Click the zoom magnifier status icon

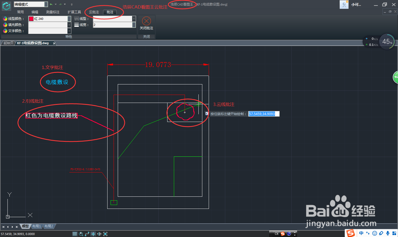(81, 234)
